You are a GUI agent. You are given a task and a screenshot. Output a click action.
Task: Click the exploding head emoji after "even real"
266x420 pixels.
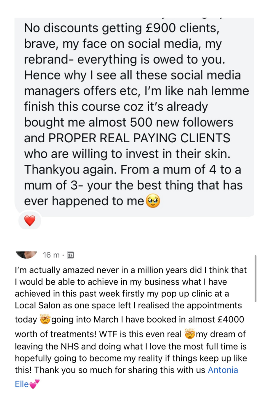point(190,334)
